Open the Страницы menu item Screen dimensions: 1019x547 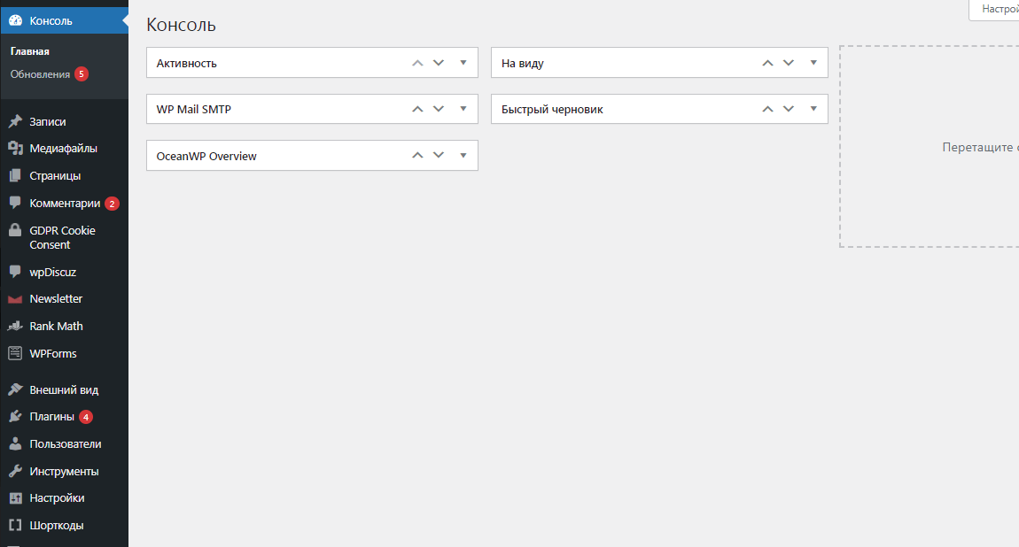pyautogui.click(x=55, y=176)
